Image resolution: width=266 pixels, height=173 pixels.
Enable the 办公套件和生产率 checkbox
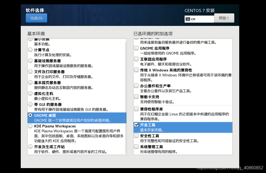(136, 86)
